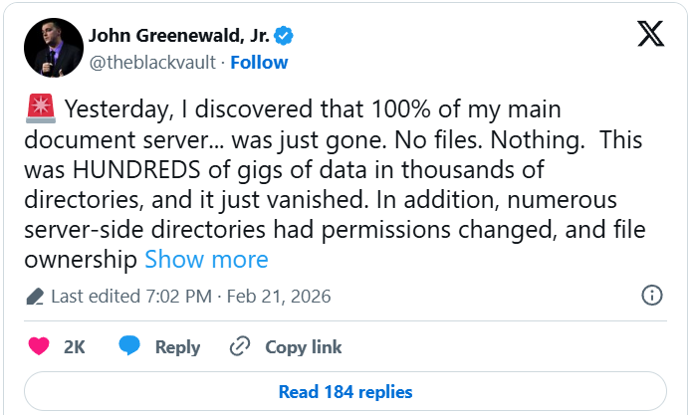Open the circled info icon
Image resolution: width=692 pixels, height=415 pixels.
pyautogui.click(x=652, y=296)
